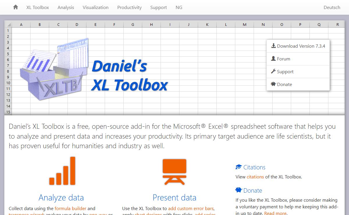Click the graduation cap Citations icon
Screen dimensions: 349x215
click(x=239, y=167)
